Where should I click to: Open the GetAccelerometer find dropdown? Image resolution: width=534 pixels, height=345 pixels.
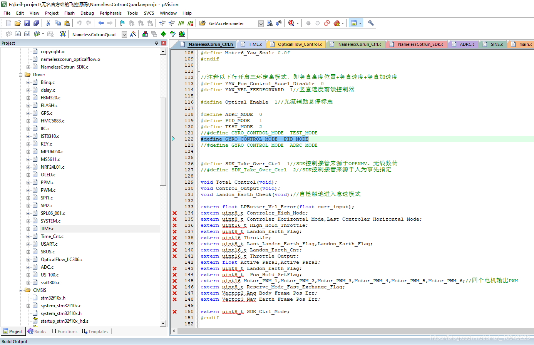pos(261,23)
